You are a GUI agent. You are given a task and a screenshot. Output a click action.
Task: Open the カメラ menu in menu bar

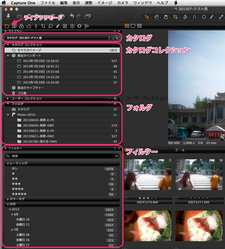click(122, 3)
